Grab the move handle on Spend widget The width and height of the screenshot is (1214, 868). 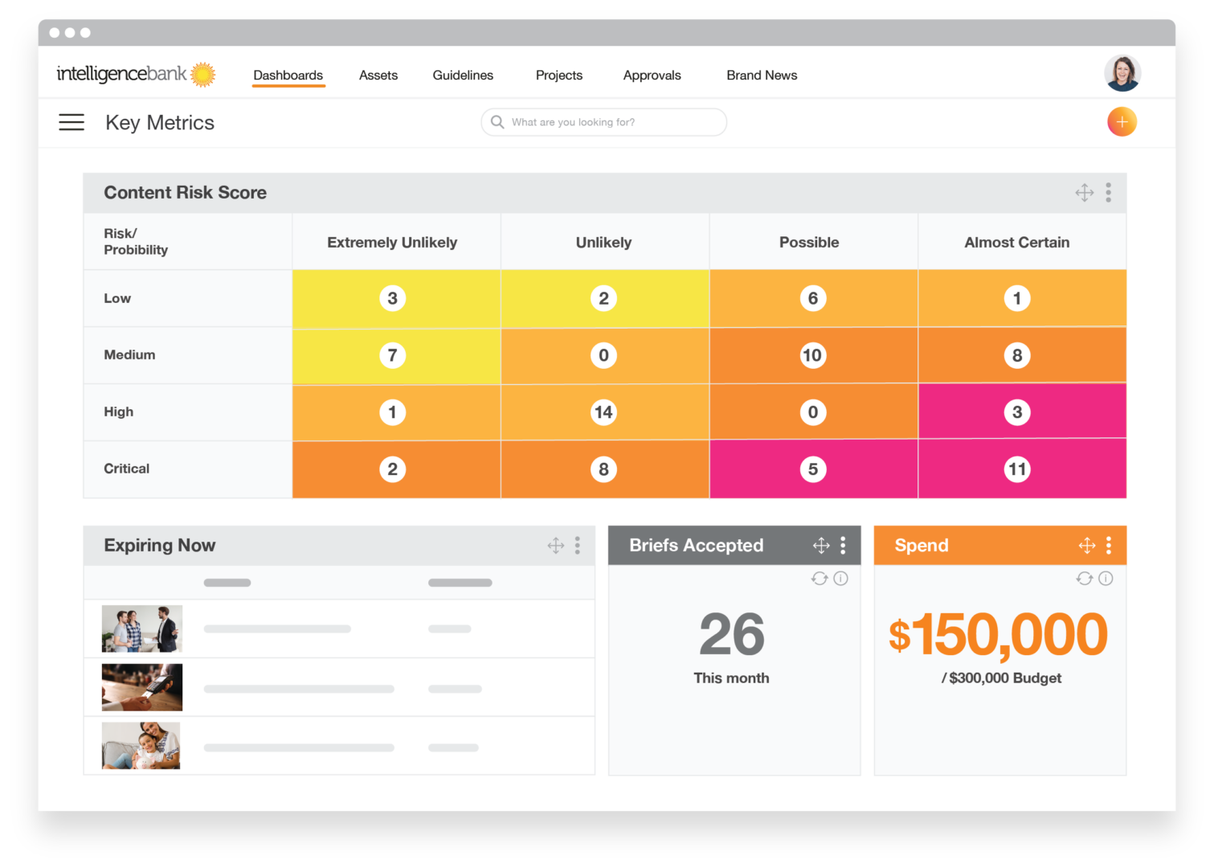(x=1087, y=546)
